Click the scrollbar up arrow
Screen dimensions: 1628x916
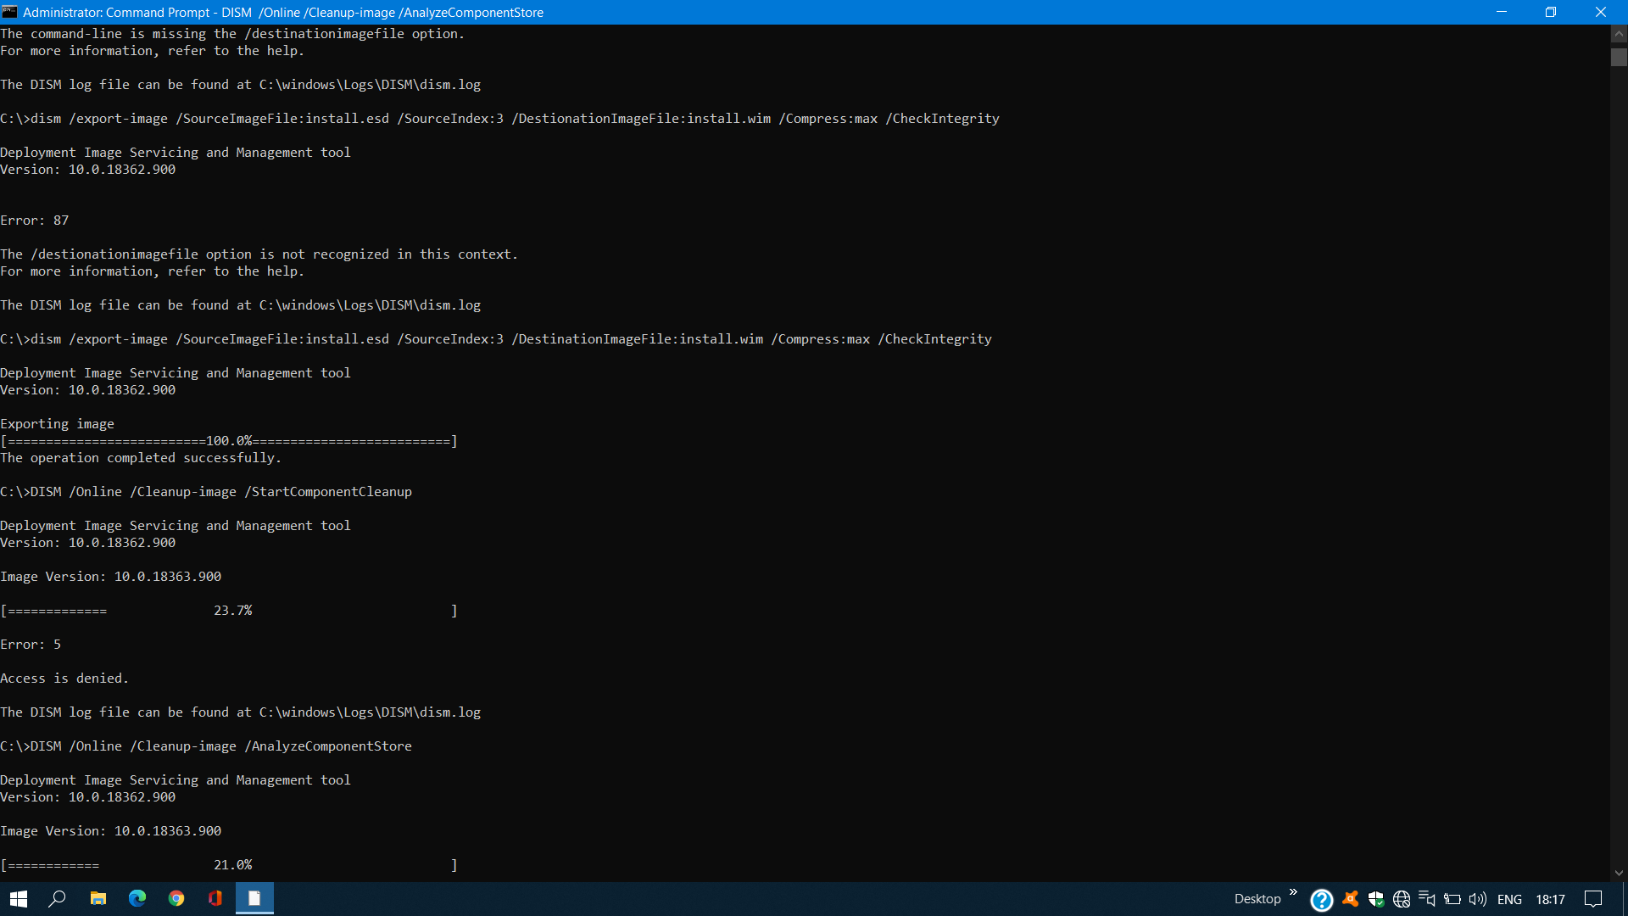coord(1619,34)
